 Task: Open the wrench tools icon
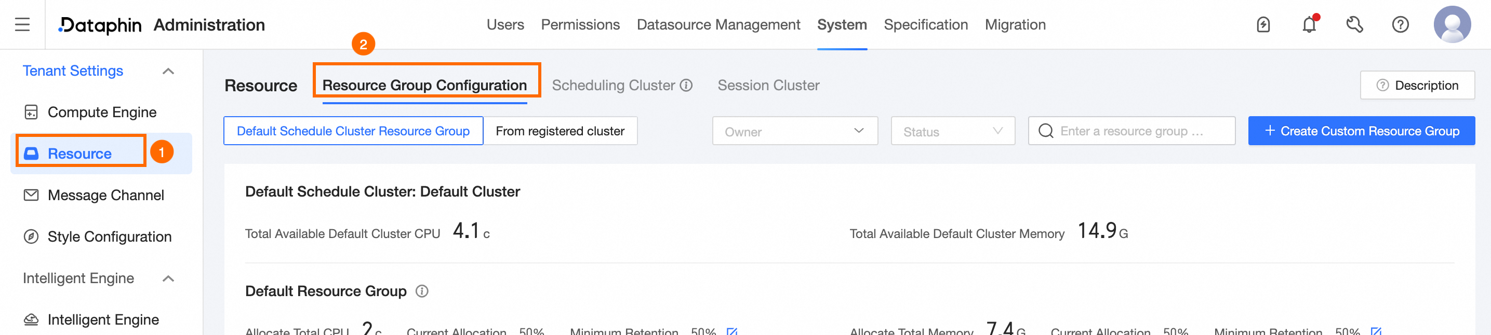(1354, 25)
